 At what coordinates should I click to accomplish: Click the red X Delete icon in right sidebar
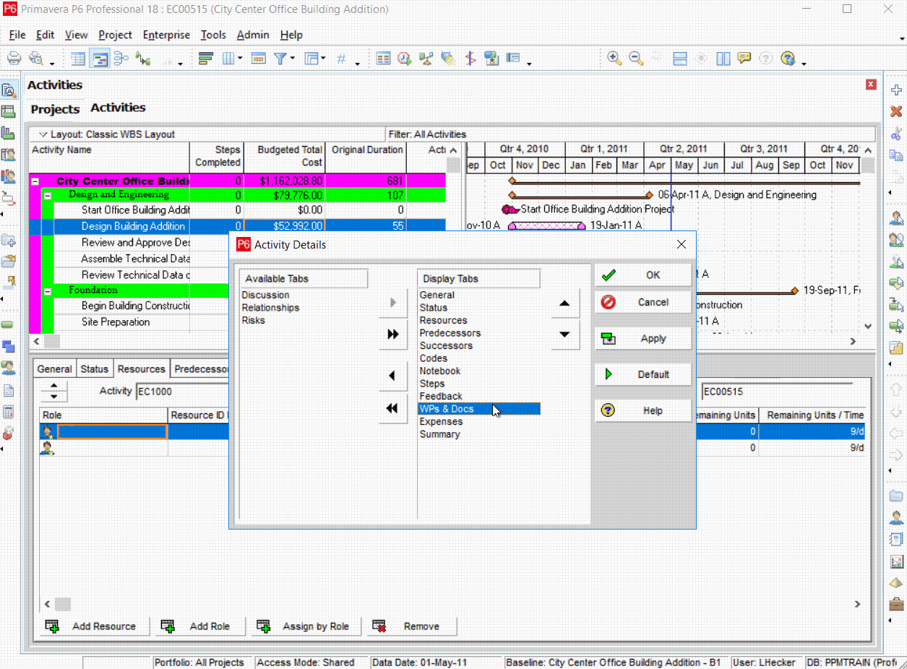coord(896,111)
